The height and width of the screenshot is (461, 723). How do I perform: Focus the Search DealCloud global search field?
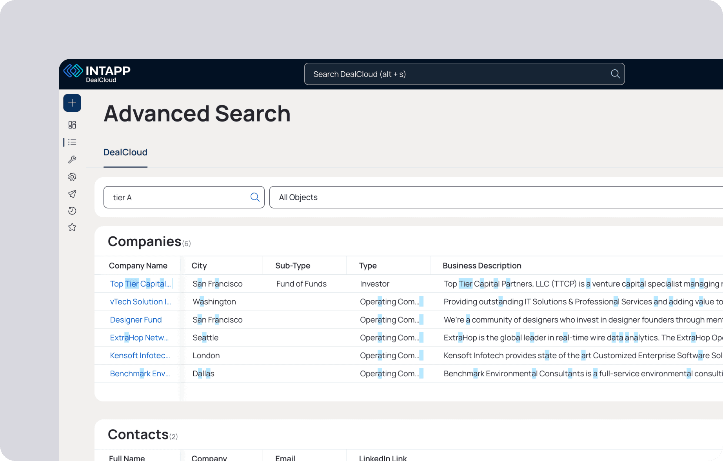464,74
